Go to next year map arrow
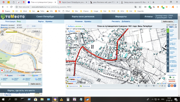 point(176,27)
